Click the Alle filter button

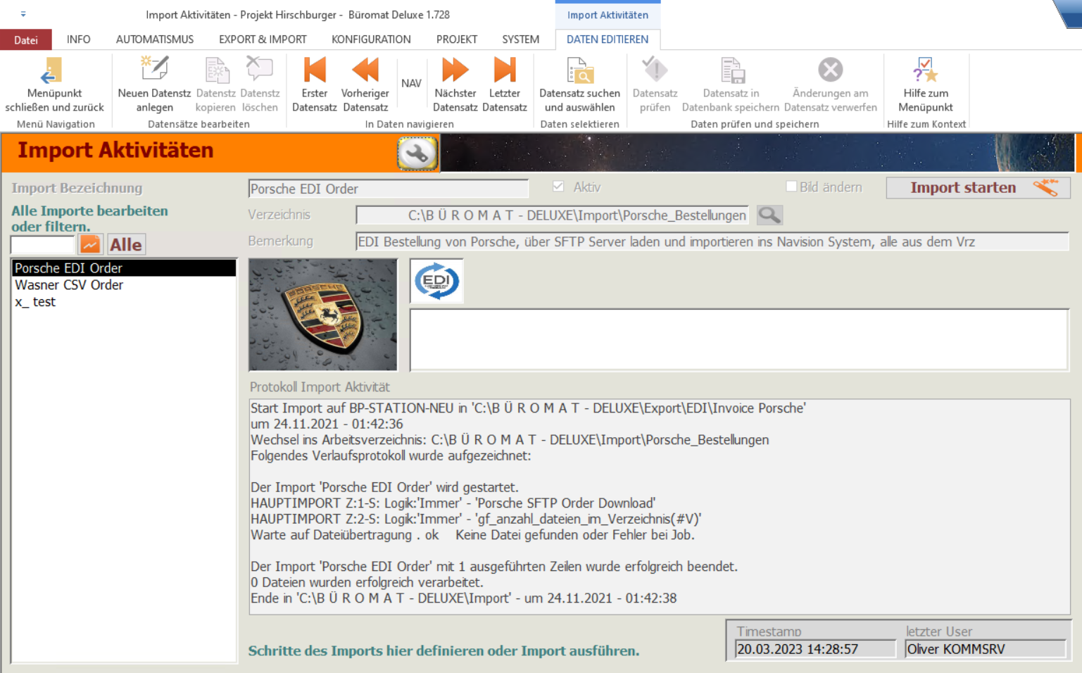point(126,244)
